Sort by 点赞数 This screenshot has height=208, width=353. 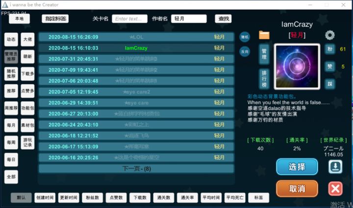pos(116,198)
